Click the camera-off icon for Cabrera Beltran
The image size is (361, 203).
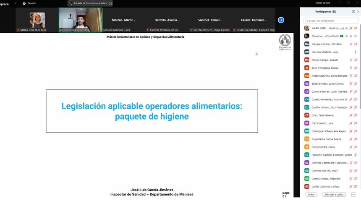coord(356,91)
